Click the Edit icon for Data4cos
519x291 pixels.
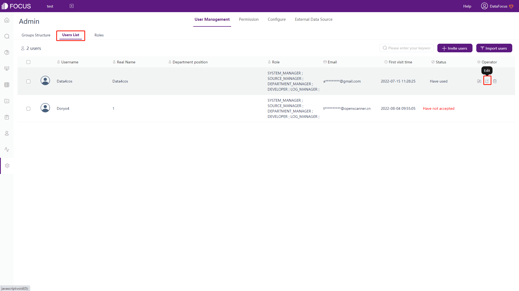tap(487, 81)
